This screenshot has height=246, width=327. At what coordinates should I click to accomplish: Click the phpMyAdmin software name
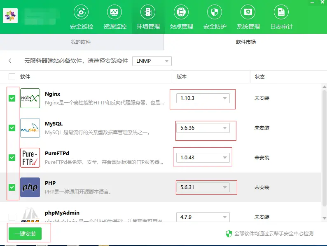(x=62, y=213)
